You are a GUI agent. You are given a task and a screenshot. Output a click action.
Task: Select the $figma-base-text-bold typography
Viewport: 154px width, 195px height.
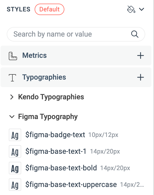[61, 168]
